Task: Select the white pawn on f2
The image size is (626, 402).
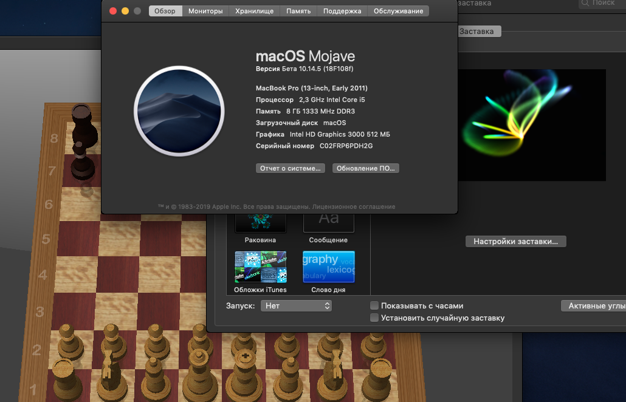Action: click(288, 346)
